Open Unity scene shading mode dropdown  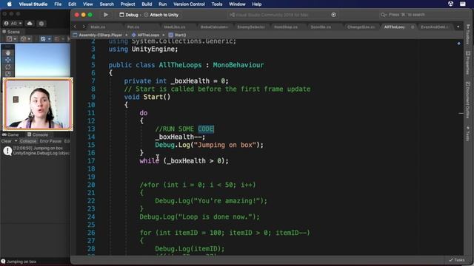click(12, 39)
